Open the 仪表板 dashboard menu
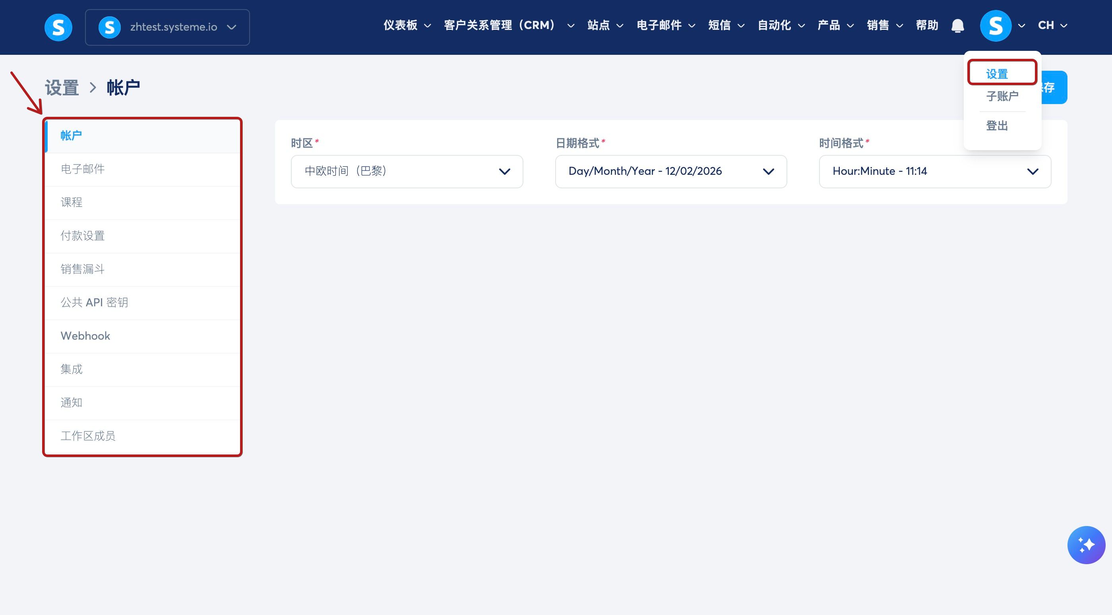 tap(407, 25)
